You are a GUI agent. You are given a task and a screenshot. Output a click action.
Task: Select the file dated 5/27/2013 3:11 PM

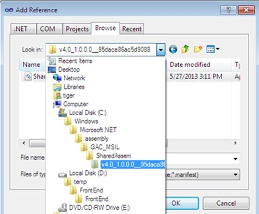[x=196, y=77]
